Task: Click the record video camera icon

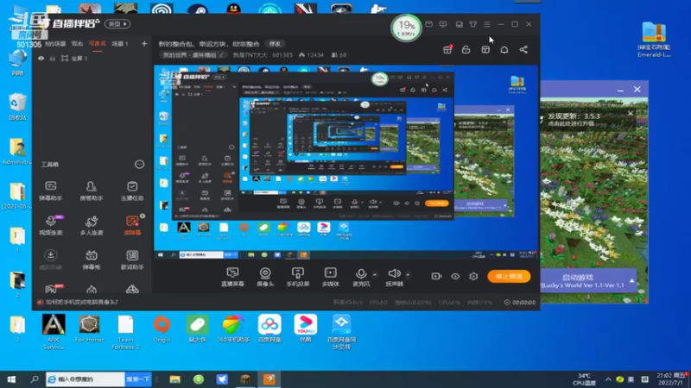Action: coord(436,276)
